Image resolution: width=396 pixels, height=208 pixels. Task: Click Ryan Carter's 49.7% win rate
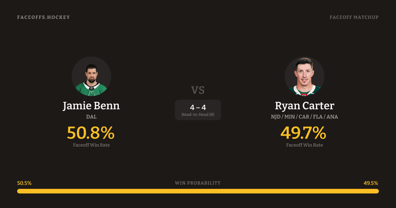303,133
